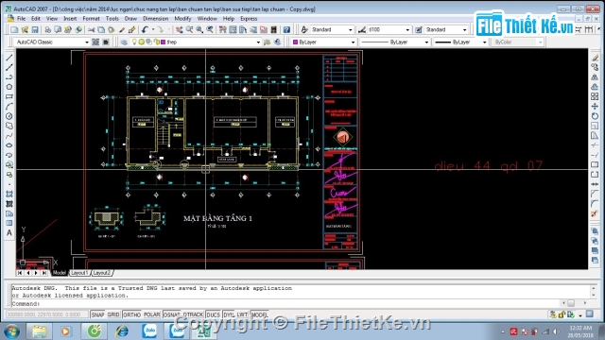Viewport: 605px width, 340px height.
Task: Select the Zoom Previous tool
Action: pos(210,29)
